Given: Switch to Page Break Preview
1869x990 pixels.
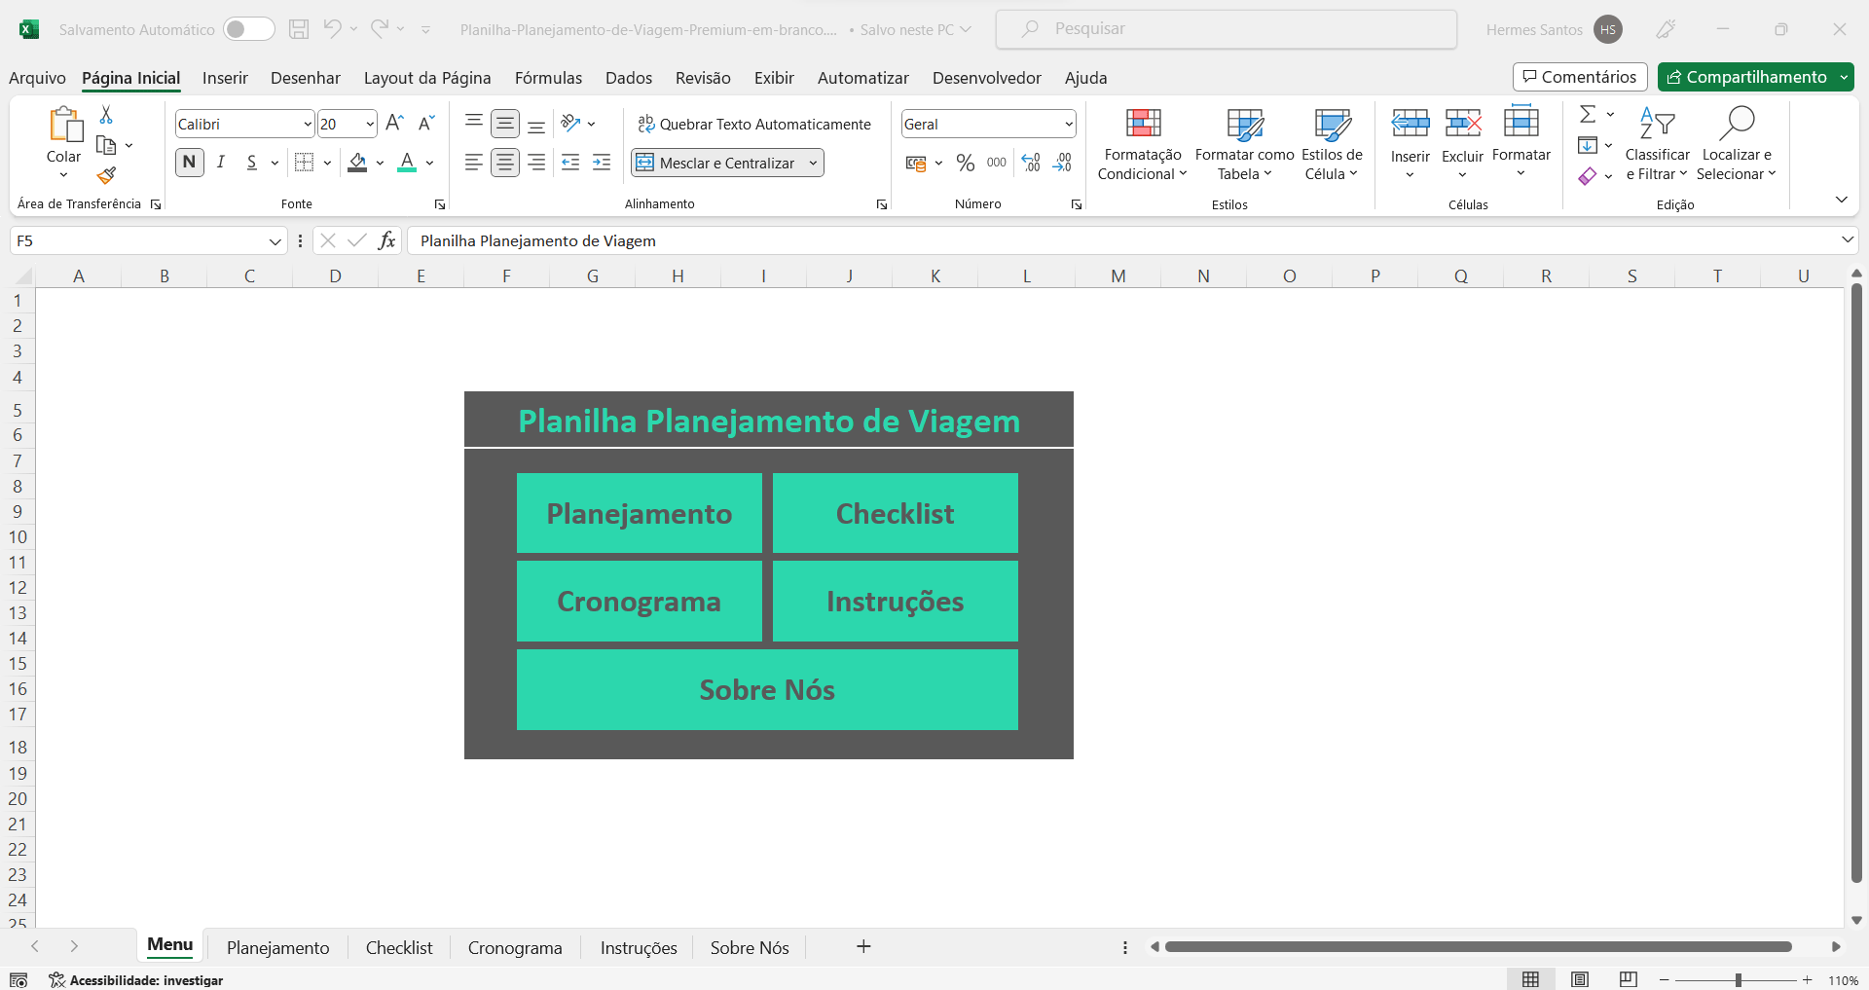Looking at the screenshot, I should pos(1629,979).
